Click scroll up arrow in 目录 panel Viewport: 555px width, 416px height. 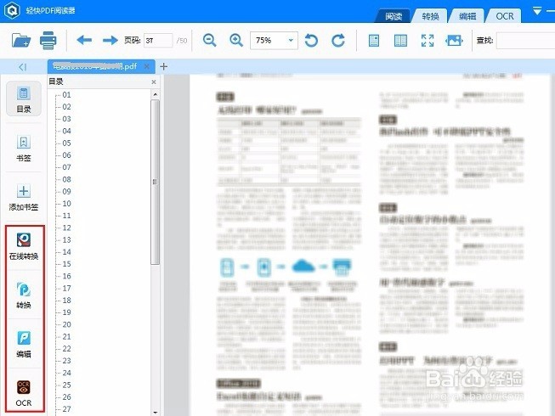pyautogui.click(x=155, y=94)
